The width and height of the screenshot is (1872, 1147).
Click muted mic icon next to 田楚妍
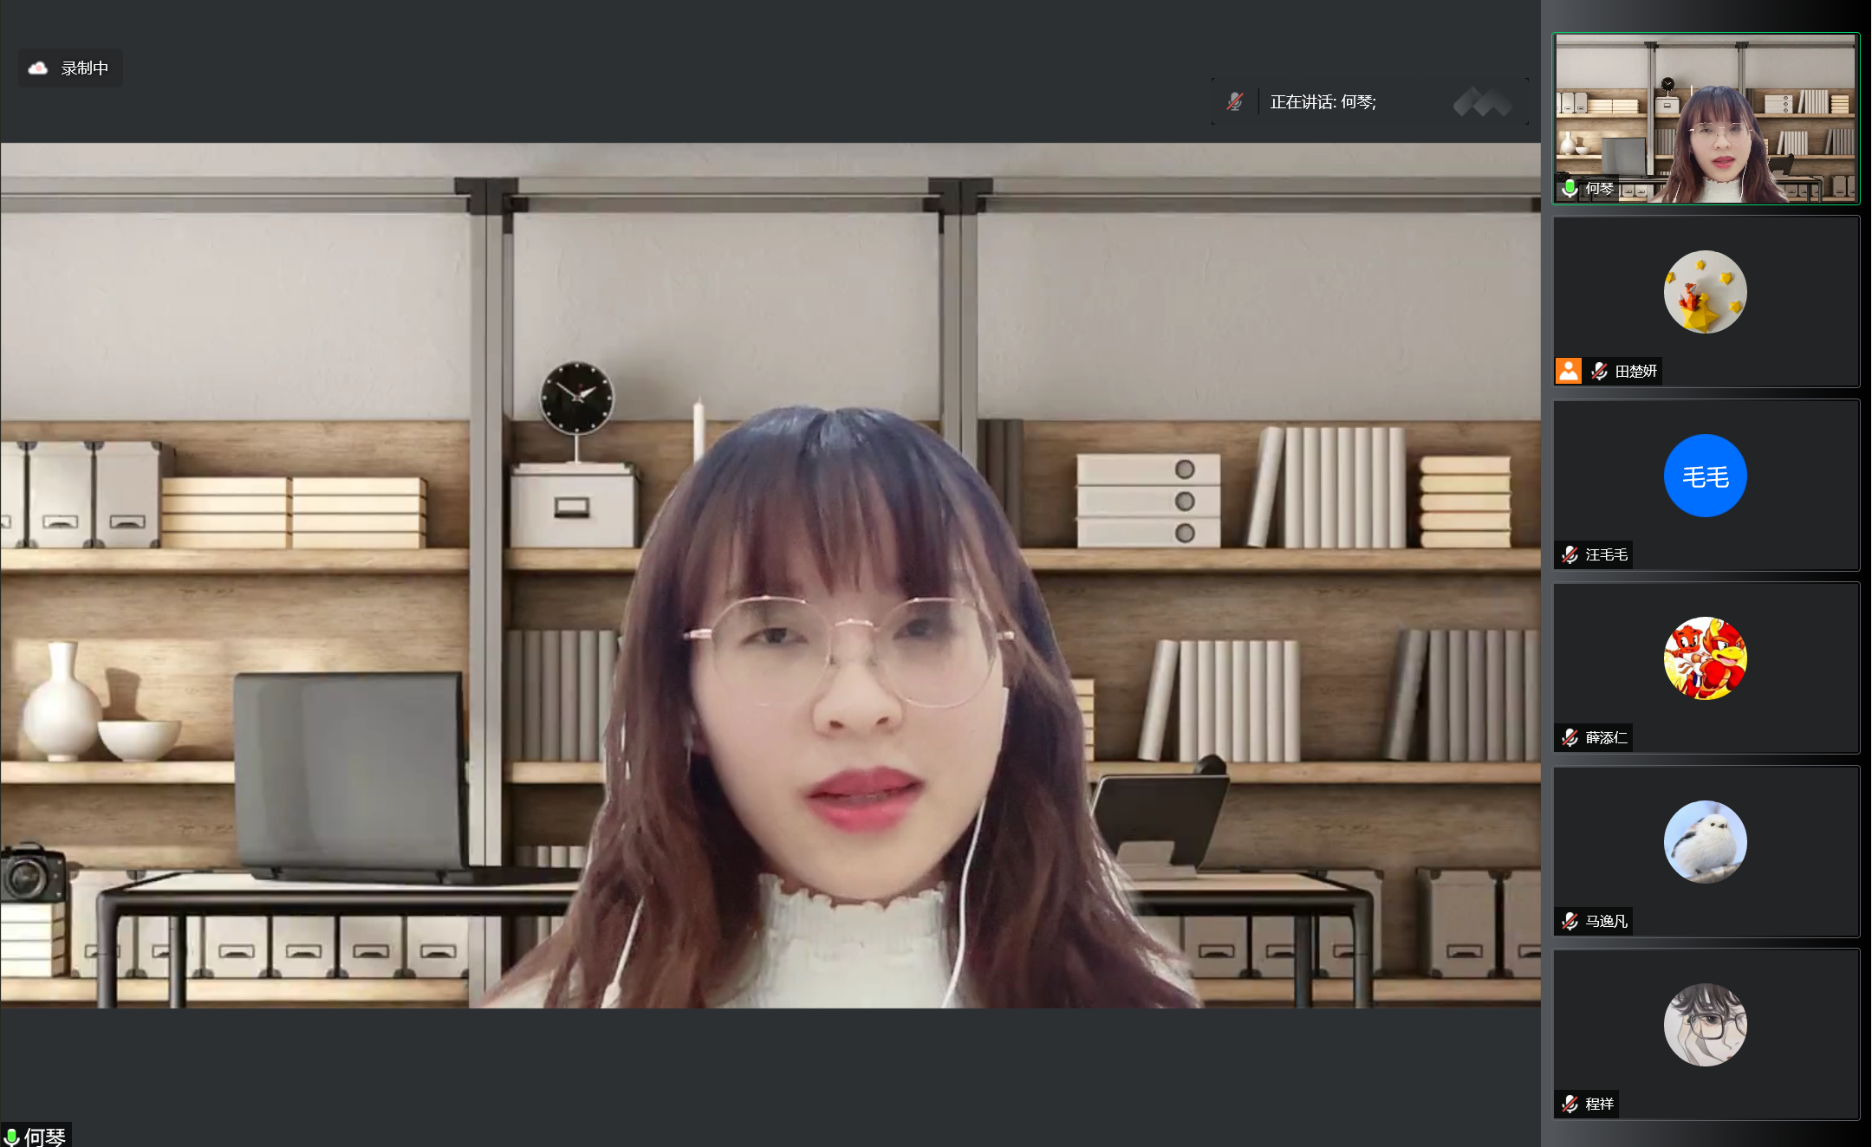(x=1599, y=371)
